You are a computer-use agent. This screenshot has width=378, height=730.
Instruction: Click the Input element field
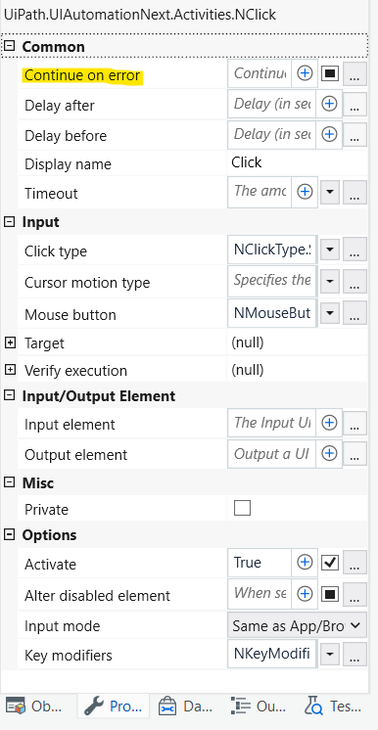271,423
